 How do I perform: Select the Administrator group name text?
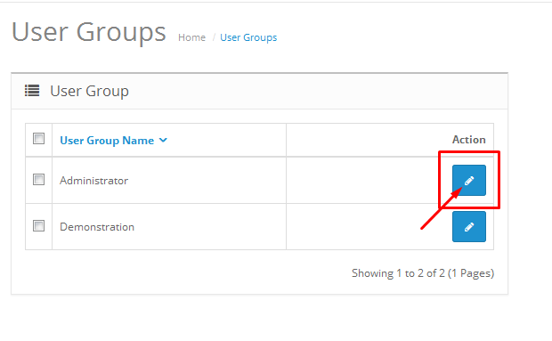[x=94, y=181]
